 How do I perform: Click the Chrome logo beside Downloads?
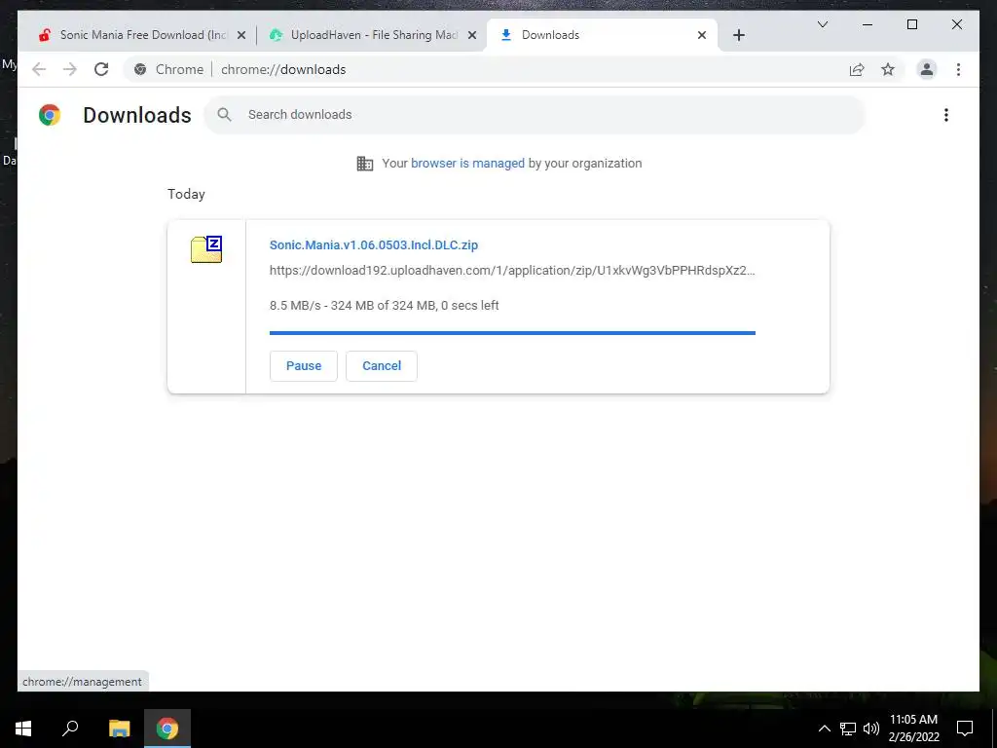tap(50, 115)
